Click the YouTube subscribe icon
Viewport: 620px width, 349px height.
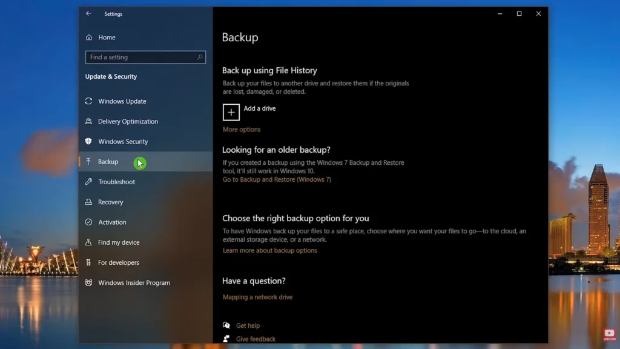coord(609,334)
